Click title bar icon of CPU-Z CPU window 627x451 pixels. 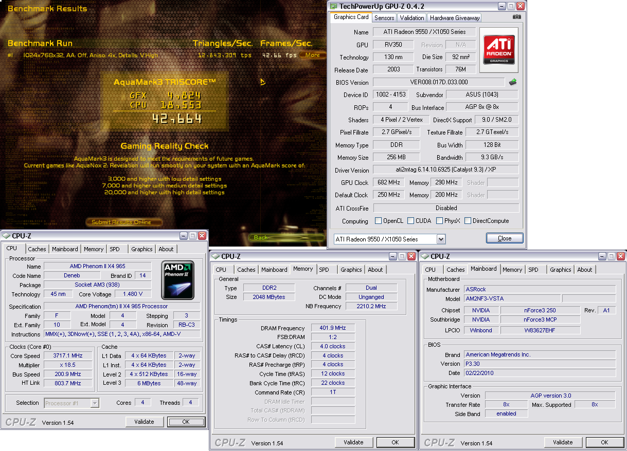pos(6,236)
